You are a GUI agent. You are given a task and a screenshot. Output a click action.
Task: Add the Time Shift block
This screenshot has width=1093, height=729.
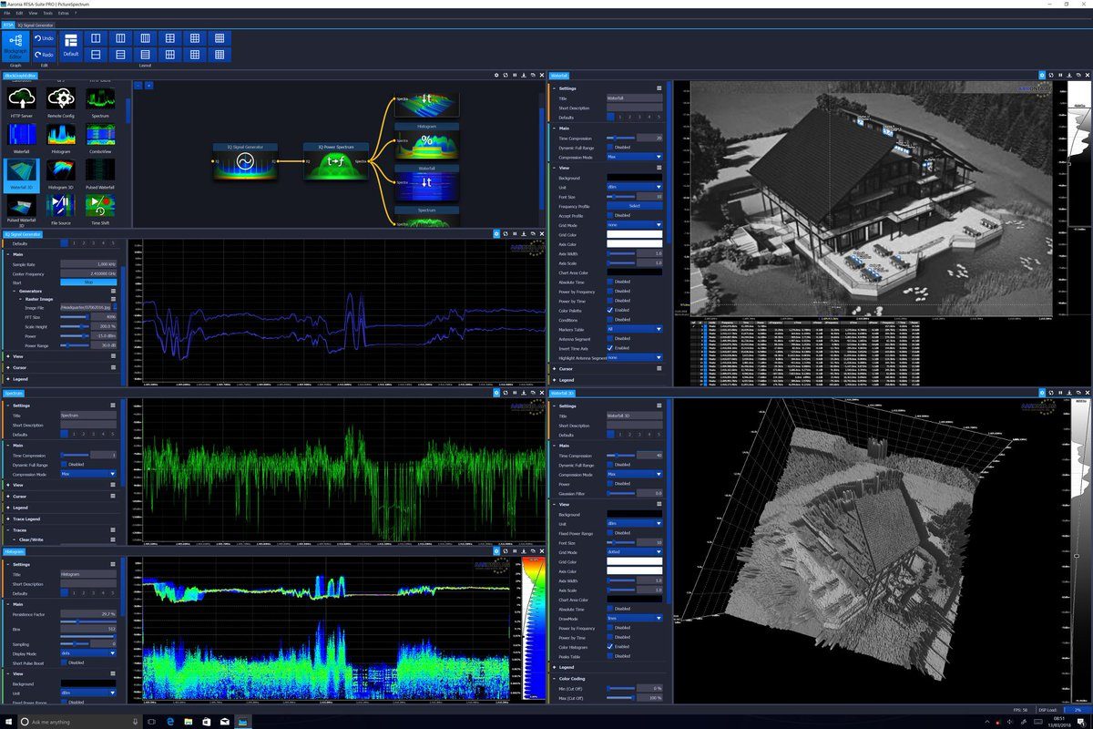[x=101, y=209]
